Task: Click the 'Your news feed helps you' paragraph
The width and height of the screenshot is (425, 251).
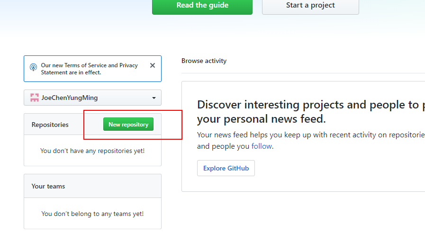Action: 311,140
